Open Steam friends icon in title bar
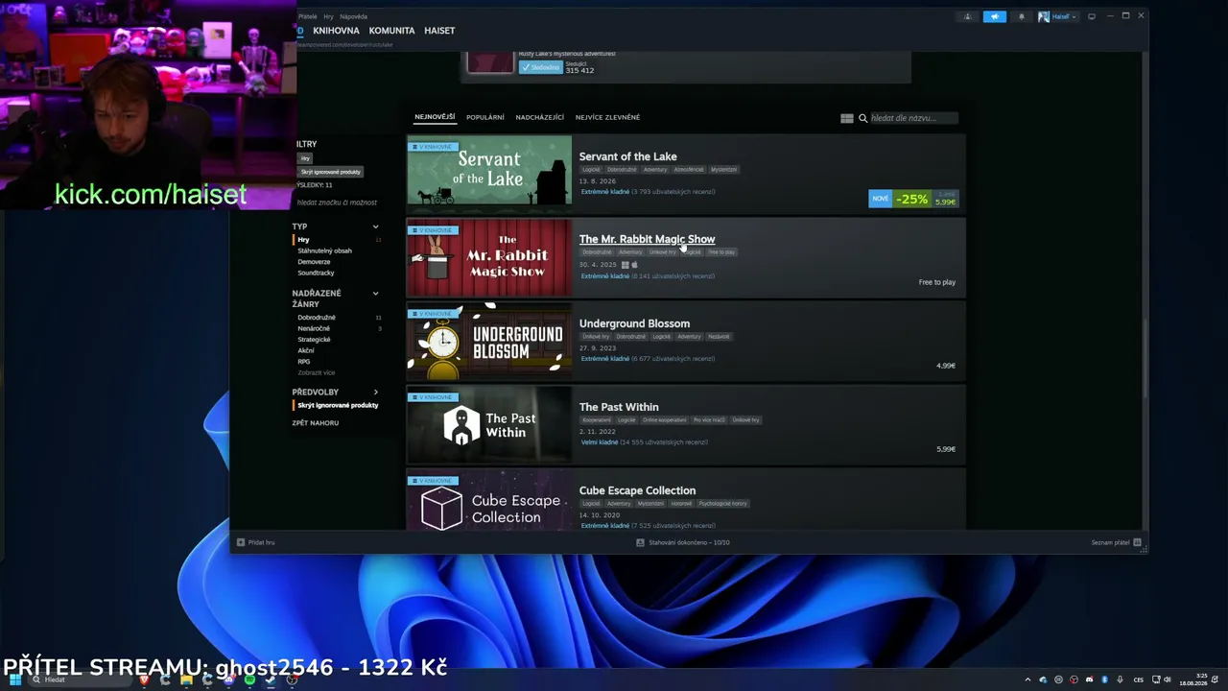Screen dimensions: 1228x691 pyautogui.click(x=967, y=16)
